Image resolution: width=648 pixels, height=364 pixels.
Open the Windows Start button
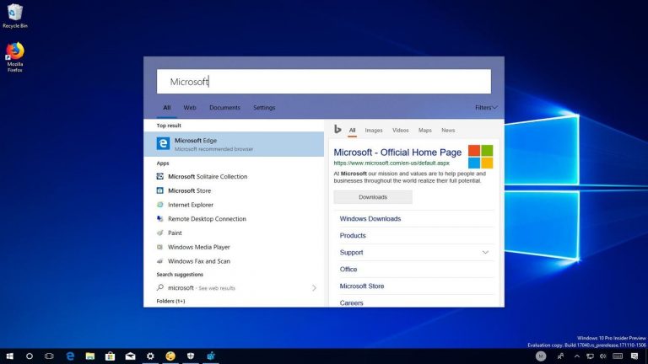pos(9,356)
